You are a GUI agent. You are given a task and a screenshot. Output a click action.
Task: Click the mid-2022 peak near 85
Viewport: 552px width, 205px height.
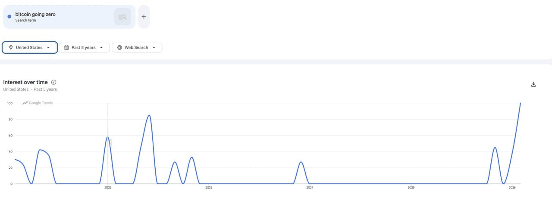(149, 115)
